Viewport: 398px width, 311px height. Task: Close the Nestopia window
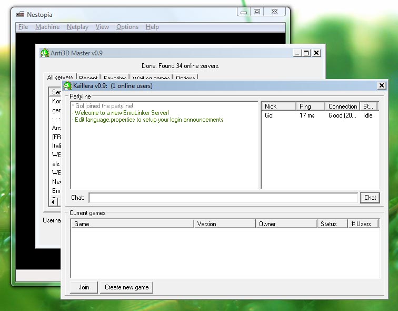[274, 12]
